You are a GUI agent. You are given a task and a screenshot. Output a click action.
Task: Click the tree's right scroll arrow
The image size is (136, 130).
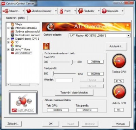38,84
